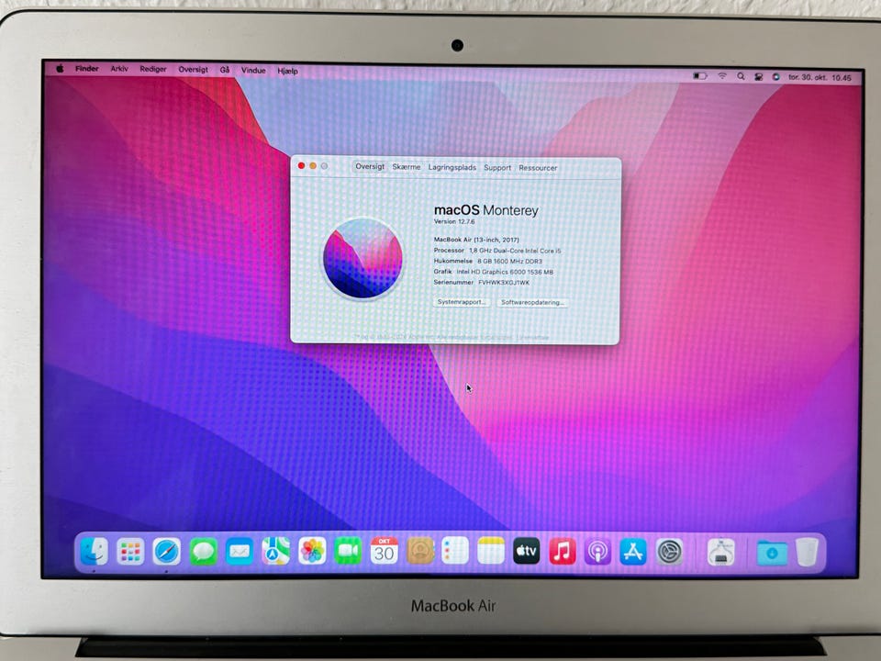Click the macOS Monterey logo image
Image resolution: width=881 pixels, height=661 pixels.
pyautogui.click(x=363, y=259)
